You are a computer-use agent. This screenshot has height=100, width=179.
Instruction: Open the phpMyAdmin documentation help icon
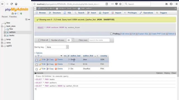coord(15,14)
